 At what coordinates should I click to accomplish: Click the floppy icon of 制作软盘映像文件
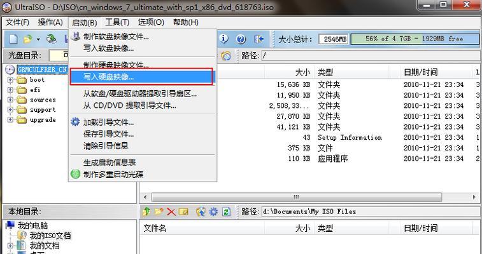75,36
